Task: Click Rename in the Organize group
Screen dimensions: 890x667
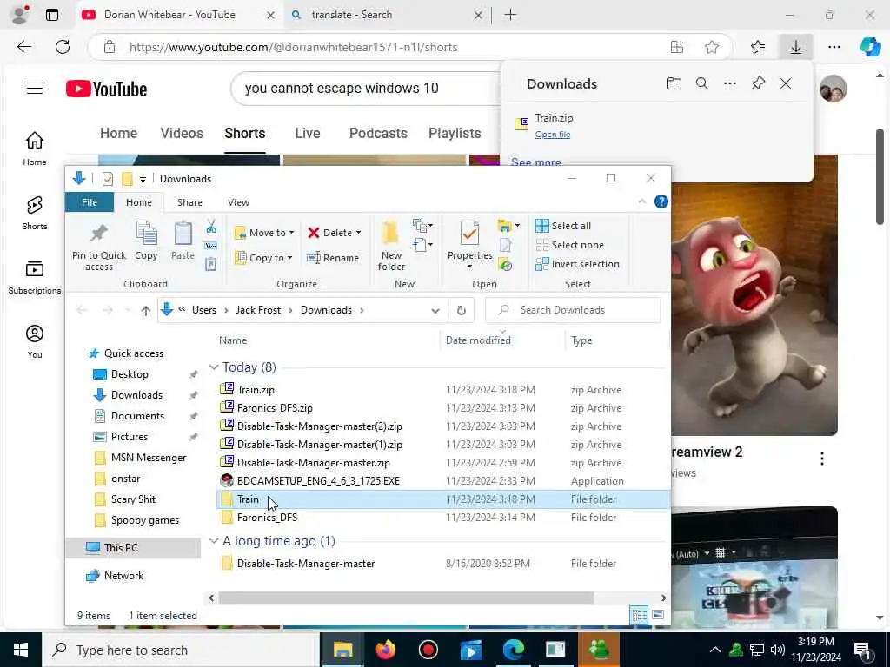Action: coord(333,258)
